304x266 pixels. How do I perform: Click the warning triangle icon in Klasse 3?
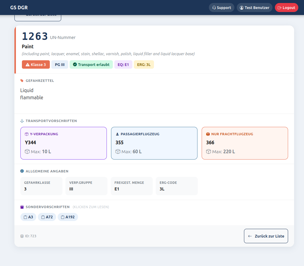point(28,65)
